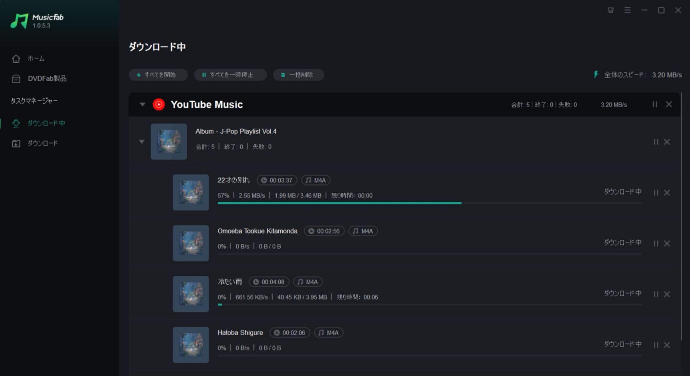The height and width of the screenshot is (376, 690).
Task: Pause the J-Pop Playlist Vol.4 album download
Action: point(656,142)
